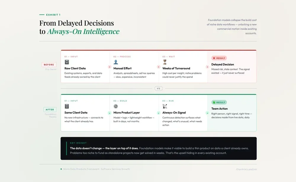Click the "KEY INSIGHT" label

coord(78,143)
